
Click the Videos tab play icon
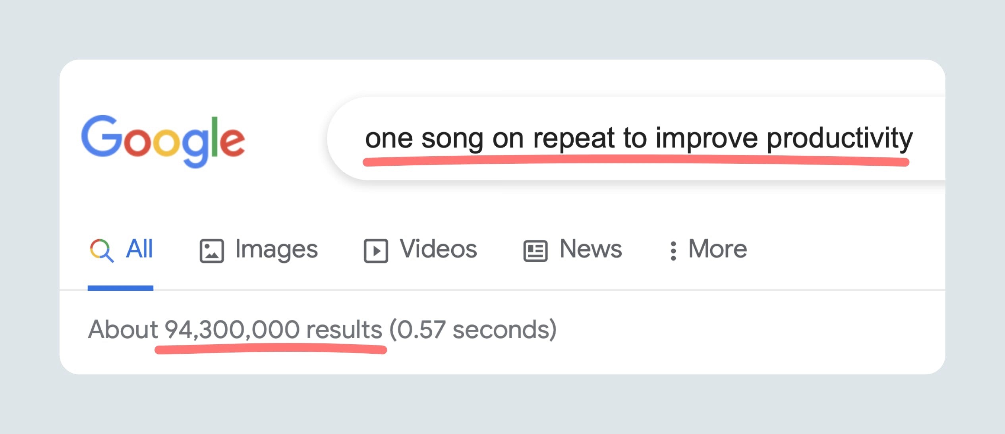[x=375, y=251]
